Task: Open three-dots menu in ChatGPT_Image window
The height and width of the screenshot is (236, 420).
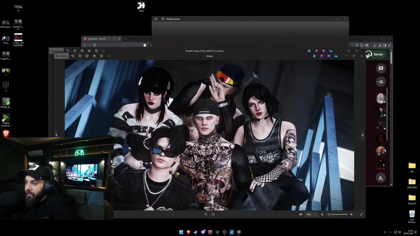Action: [x=104, y=51]
